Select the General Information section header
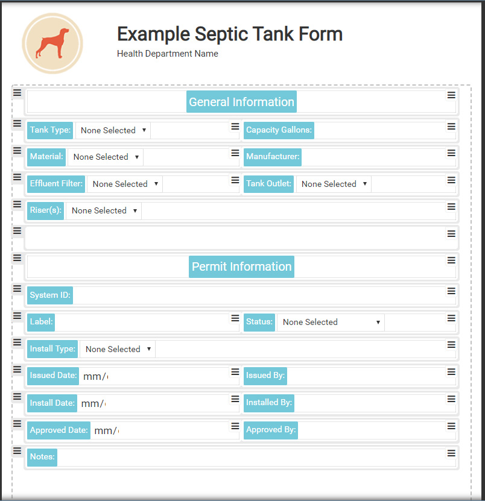The height and width of the screenshot is (501, 485). pyautogui.click(x=241, y=102)
